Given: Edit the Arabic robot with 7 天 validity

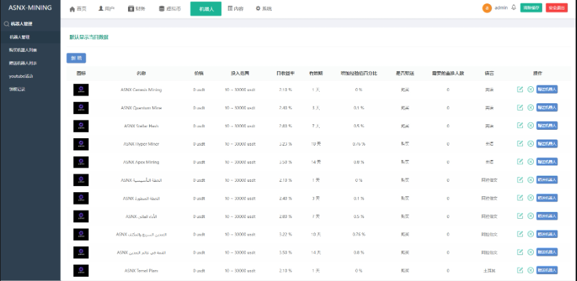Looking at the screenshot, I should coord(520,216).
